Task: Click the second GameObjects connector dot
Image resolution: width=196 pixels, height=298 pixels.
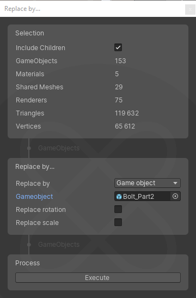Action: pos(29,245)
